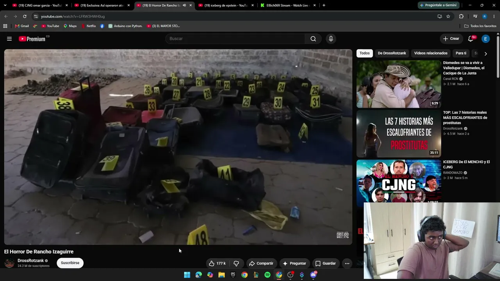The image size is (500, 281).
Task: Save the video with Guardar
Action: click(x=325, y=263)
